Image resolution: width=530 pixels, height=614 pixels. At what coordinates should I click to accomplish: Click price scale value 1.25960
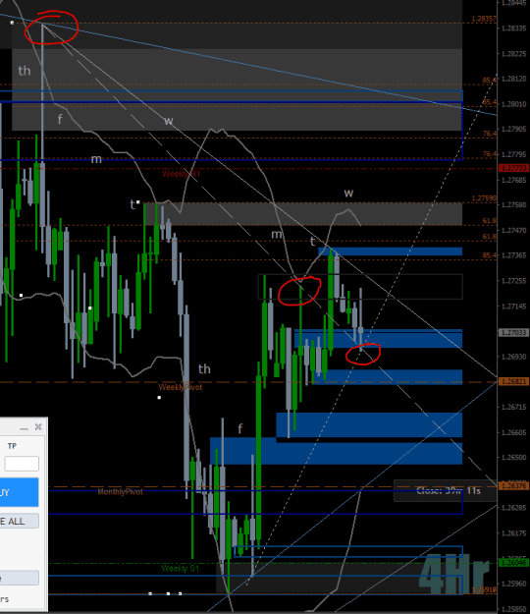click(x=514, y=584)
